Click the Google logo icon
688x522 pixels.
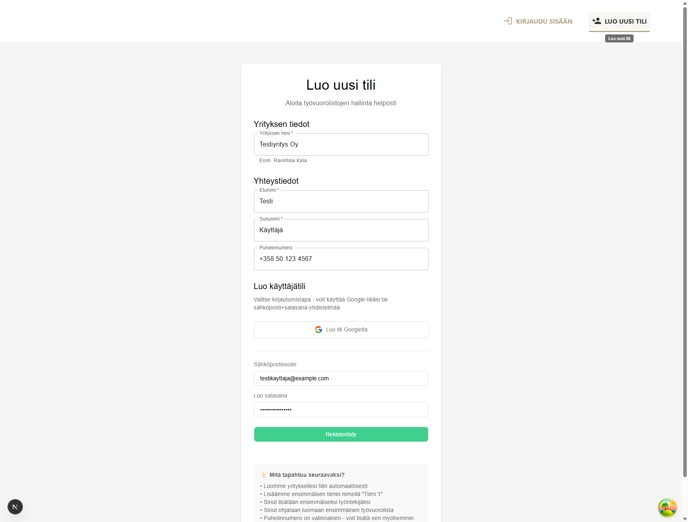click(x=318, y=329)
